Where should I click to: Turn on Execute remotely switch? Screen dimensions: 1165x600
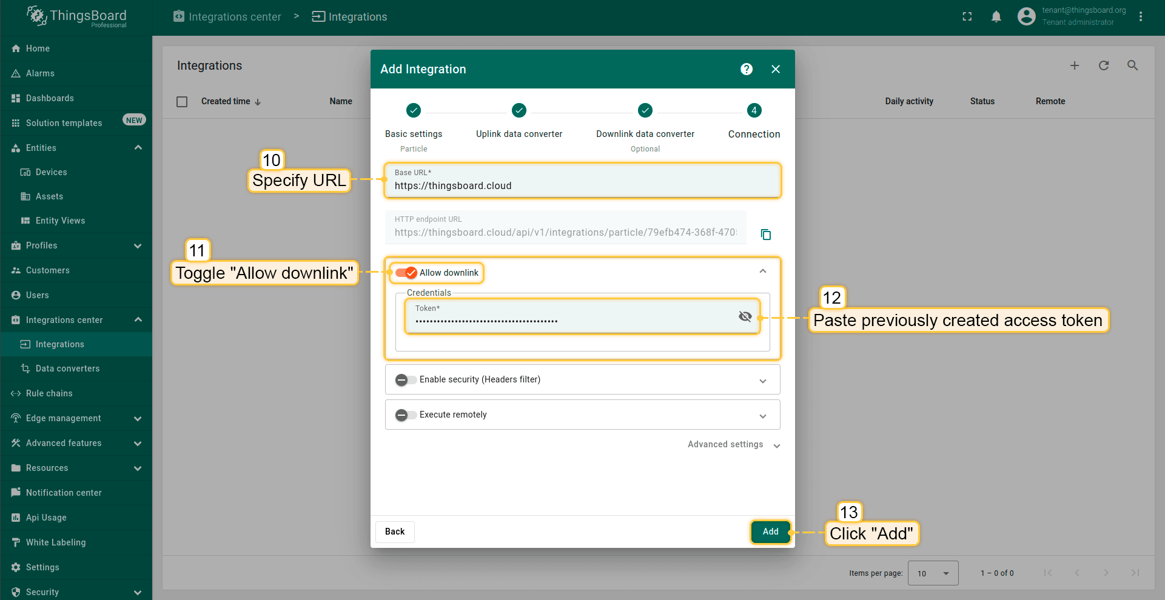click(x=406, y=415)
